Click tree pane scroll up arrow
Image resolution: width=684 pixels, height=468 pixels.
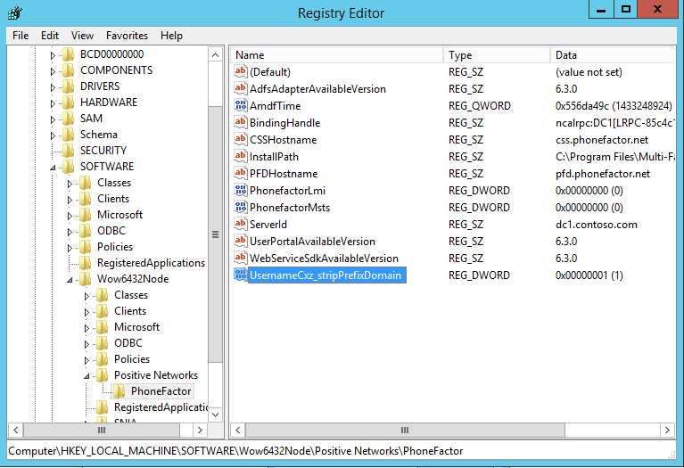tap(216, 55)
